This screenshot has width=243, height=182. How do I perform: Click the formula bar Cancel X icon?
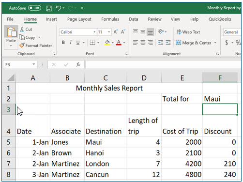(x=54, y=65)
